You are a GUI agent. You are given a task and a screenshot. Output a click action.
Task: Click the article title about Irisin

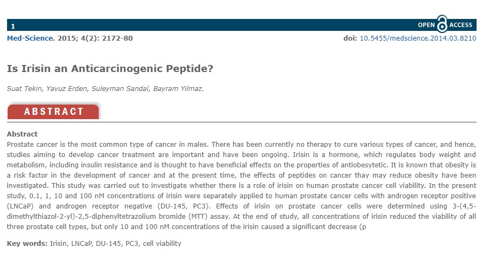[110, 68]
